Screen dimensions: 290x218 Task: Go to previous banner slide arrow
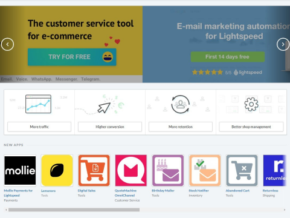(7, 44)
